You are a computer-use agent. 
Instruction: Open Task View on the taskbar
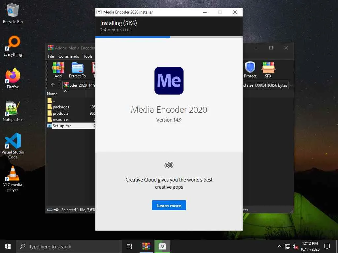(x=129, y=246)
